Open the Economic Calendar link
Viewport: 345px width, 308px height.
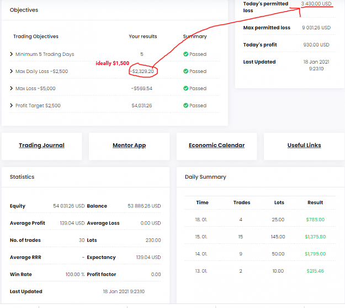coord(217,145)
